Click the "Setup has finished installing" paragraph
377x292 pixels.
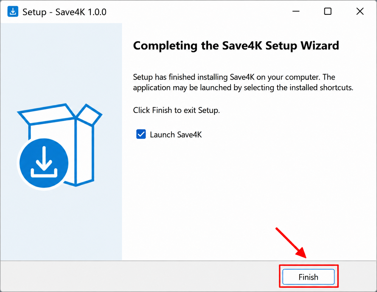click(x=243, y=82)
